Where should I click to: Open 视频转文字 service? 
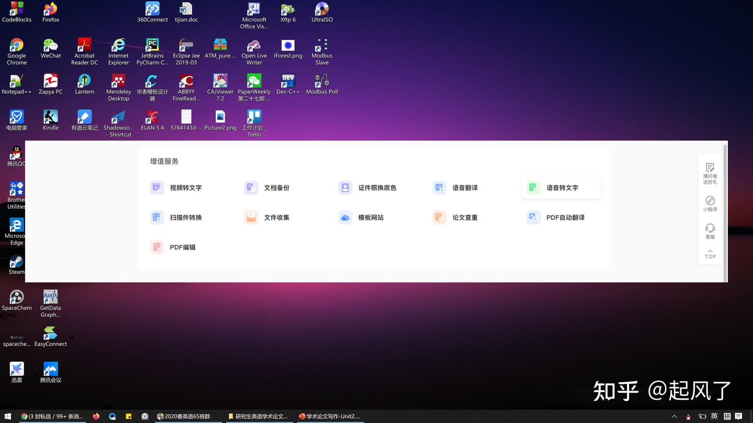click(x=176, y=187)
